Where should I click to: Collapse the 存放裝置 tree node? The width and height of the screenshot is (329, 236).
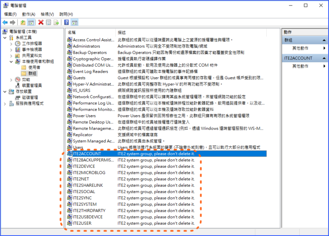click(x=5, y=92)
